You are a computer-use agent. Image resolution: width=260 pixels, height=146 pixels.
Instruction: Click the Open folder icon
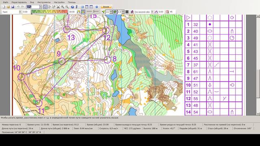8,7
